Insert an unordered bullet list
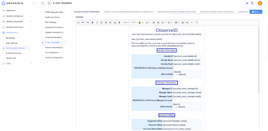This screenshot has height=131, width=268. [x=154, y=23]
